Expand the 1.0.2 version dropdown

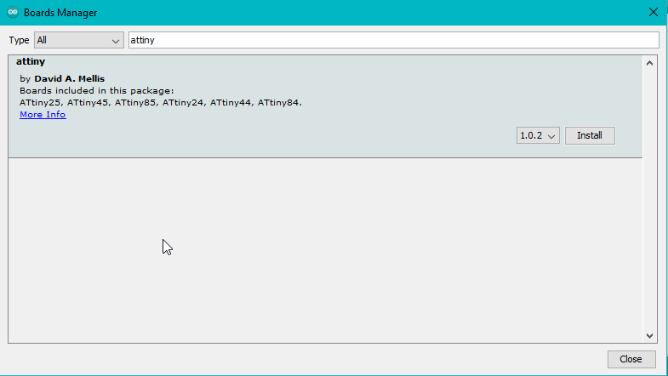tap(538, 135)
